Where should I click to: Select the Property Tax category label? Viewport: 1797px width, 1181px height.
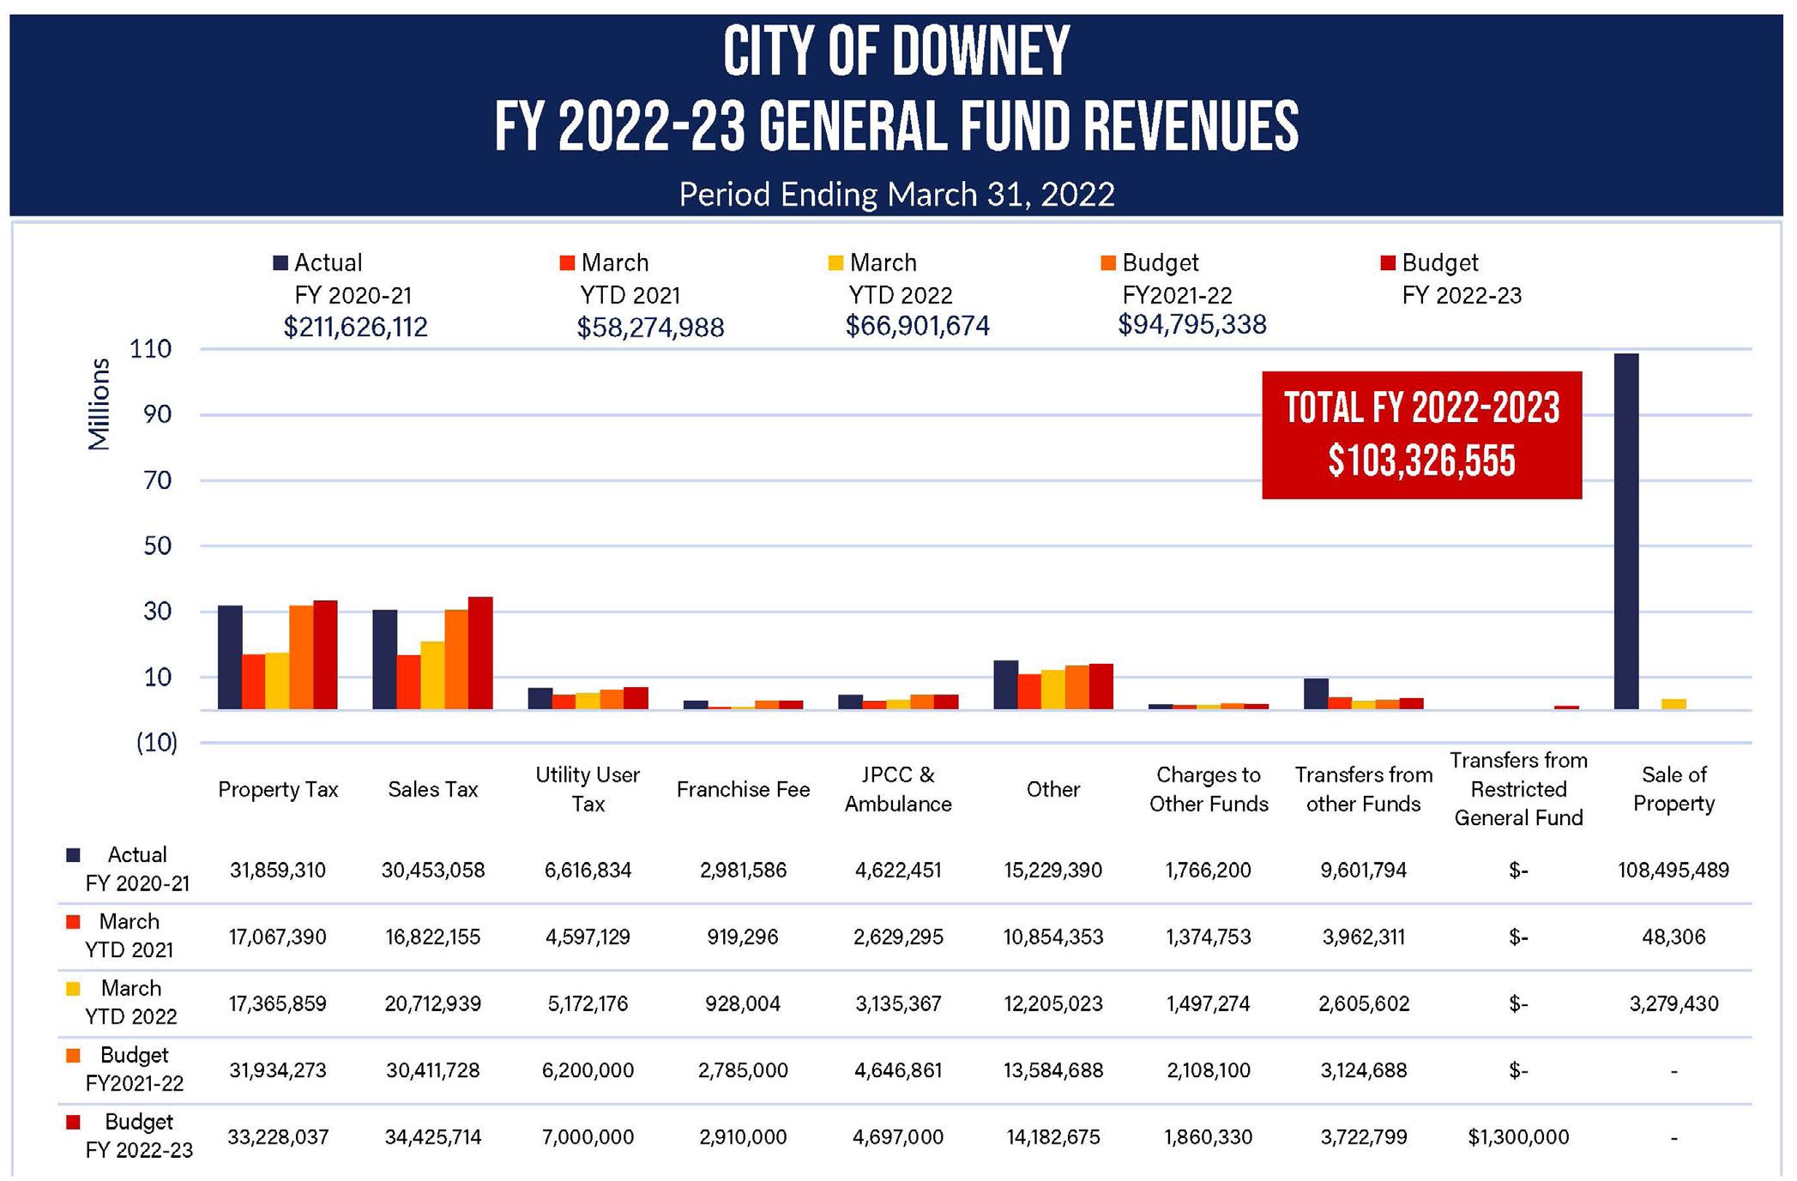click(278, 789)
